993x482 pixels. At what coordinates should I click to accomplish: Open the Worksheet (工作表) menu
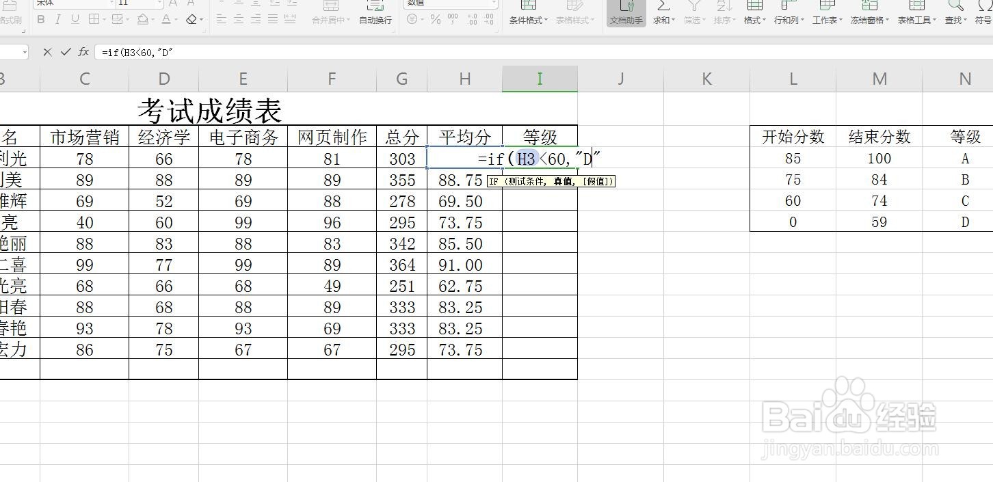point(827,13)
